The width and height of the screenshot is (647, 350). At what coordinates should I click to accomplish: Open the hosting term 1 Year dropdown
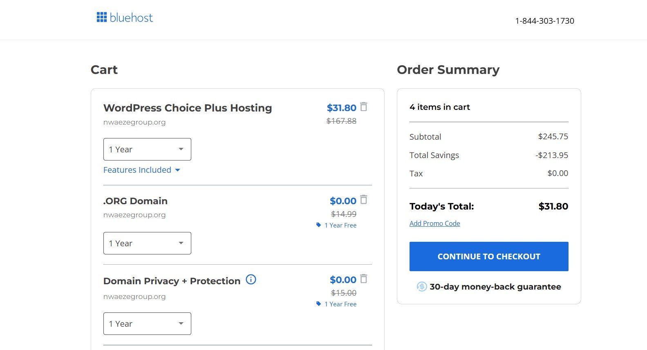[x=147, y=149]
